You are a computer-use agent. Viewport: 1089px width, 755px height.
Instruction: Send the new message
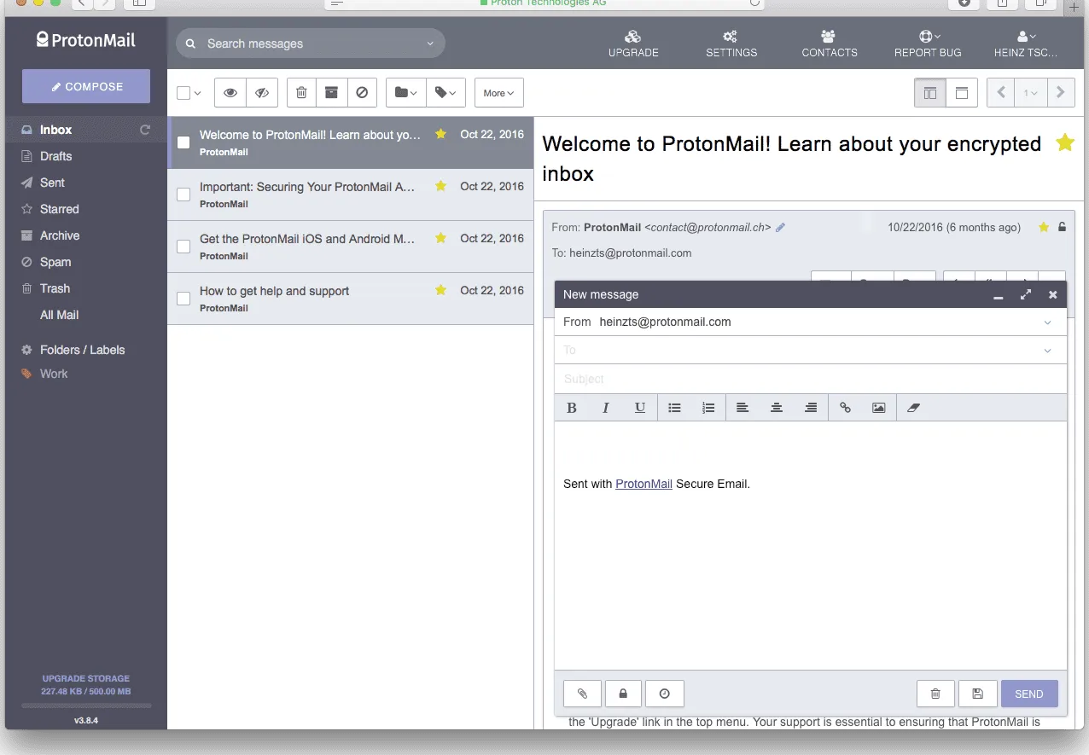click(1028, 694)
